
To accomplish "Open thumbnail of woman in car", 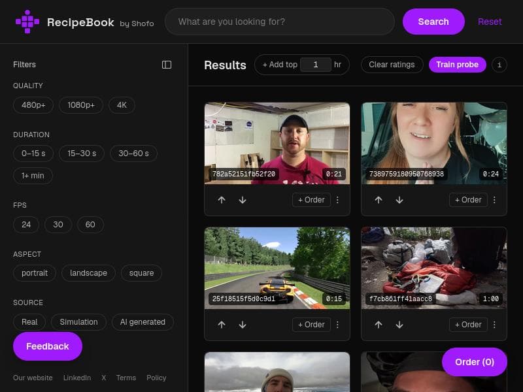I will [434, 143].
